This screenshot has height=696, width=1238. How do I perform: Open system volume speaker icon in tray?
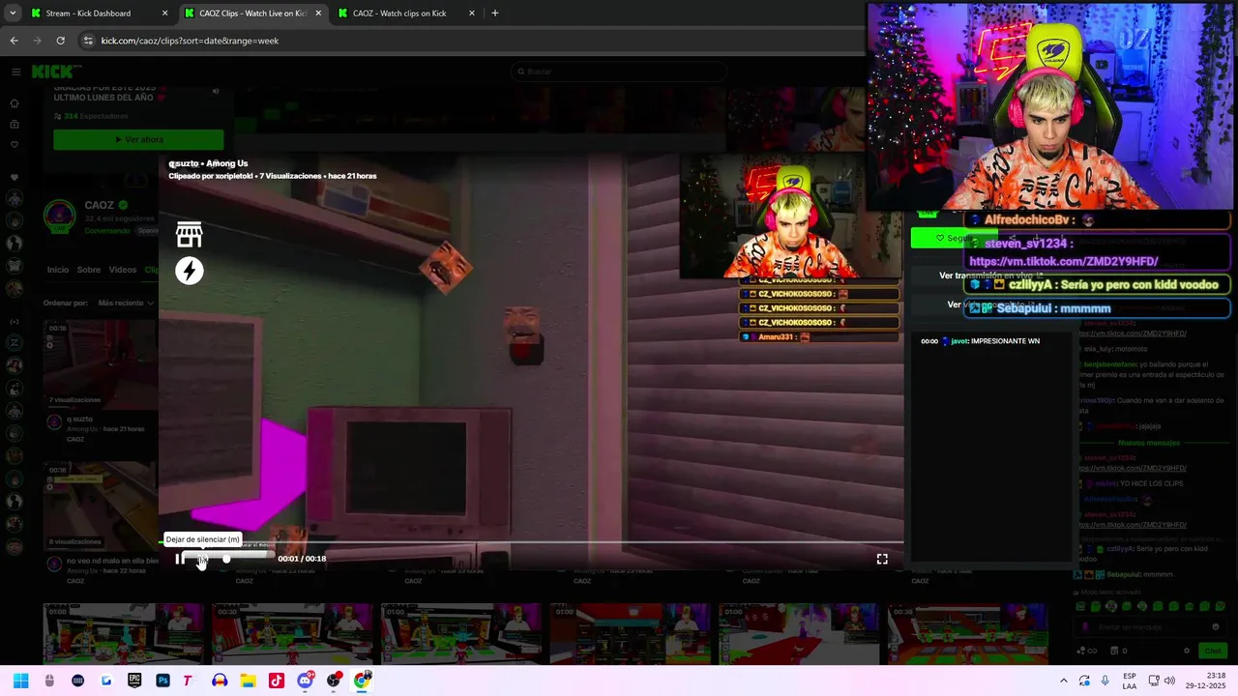point(1169,681)
